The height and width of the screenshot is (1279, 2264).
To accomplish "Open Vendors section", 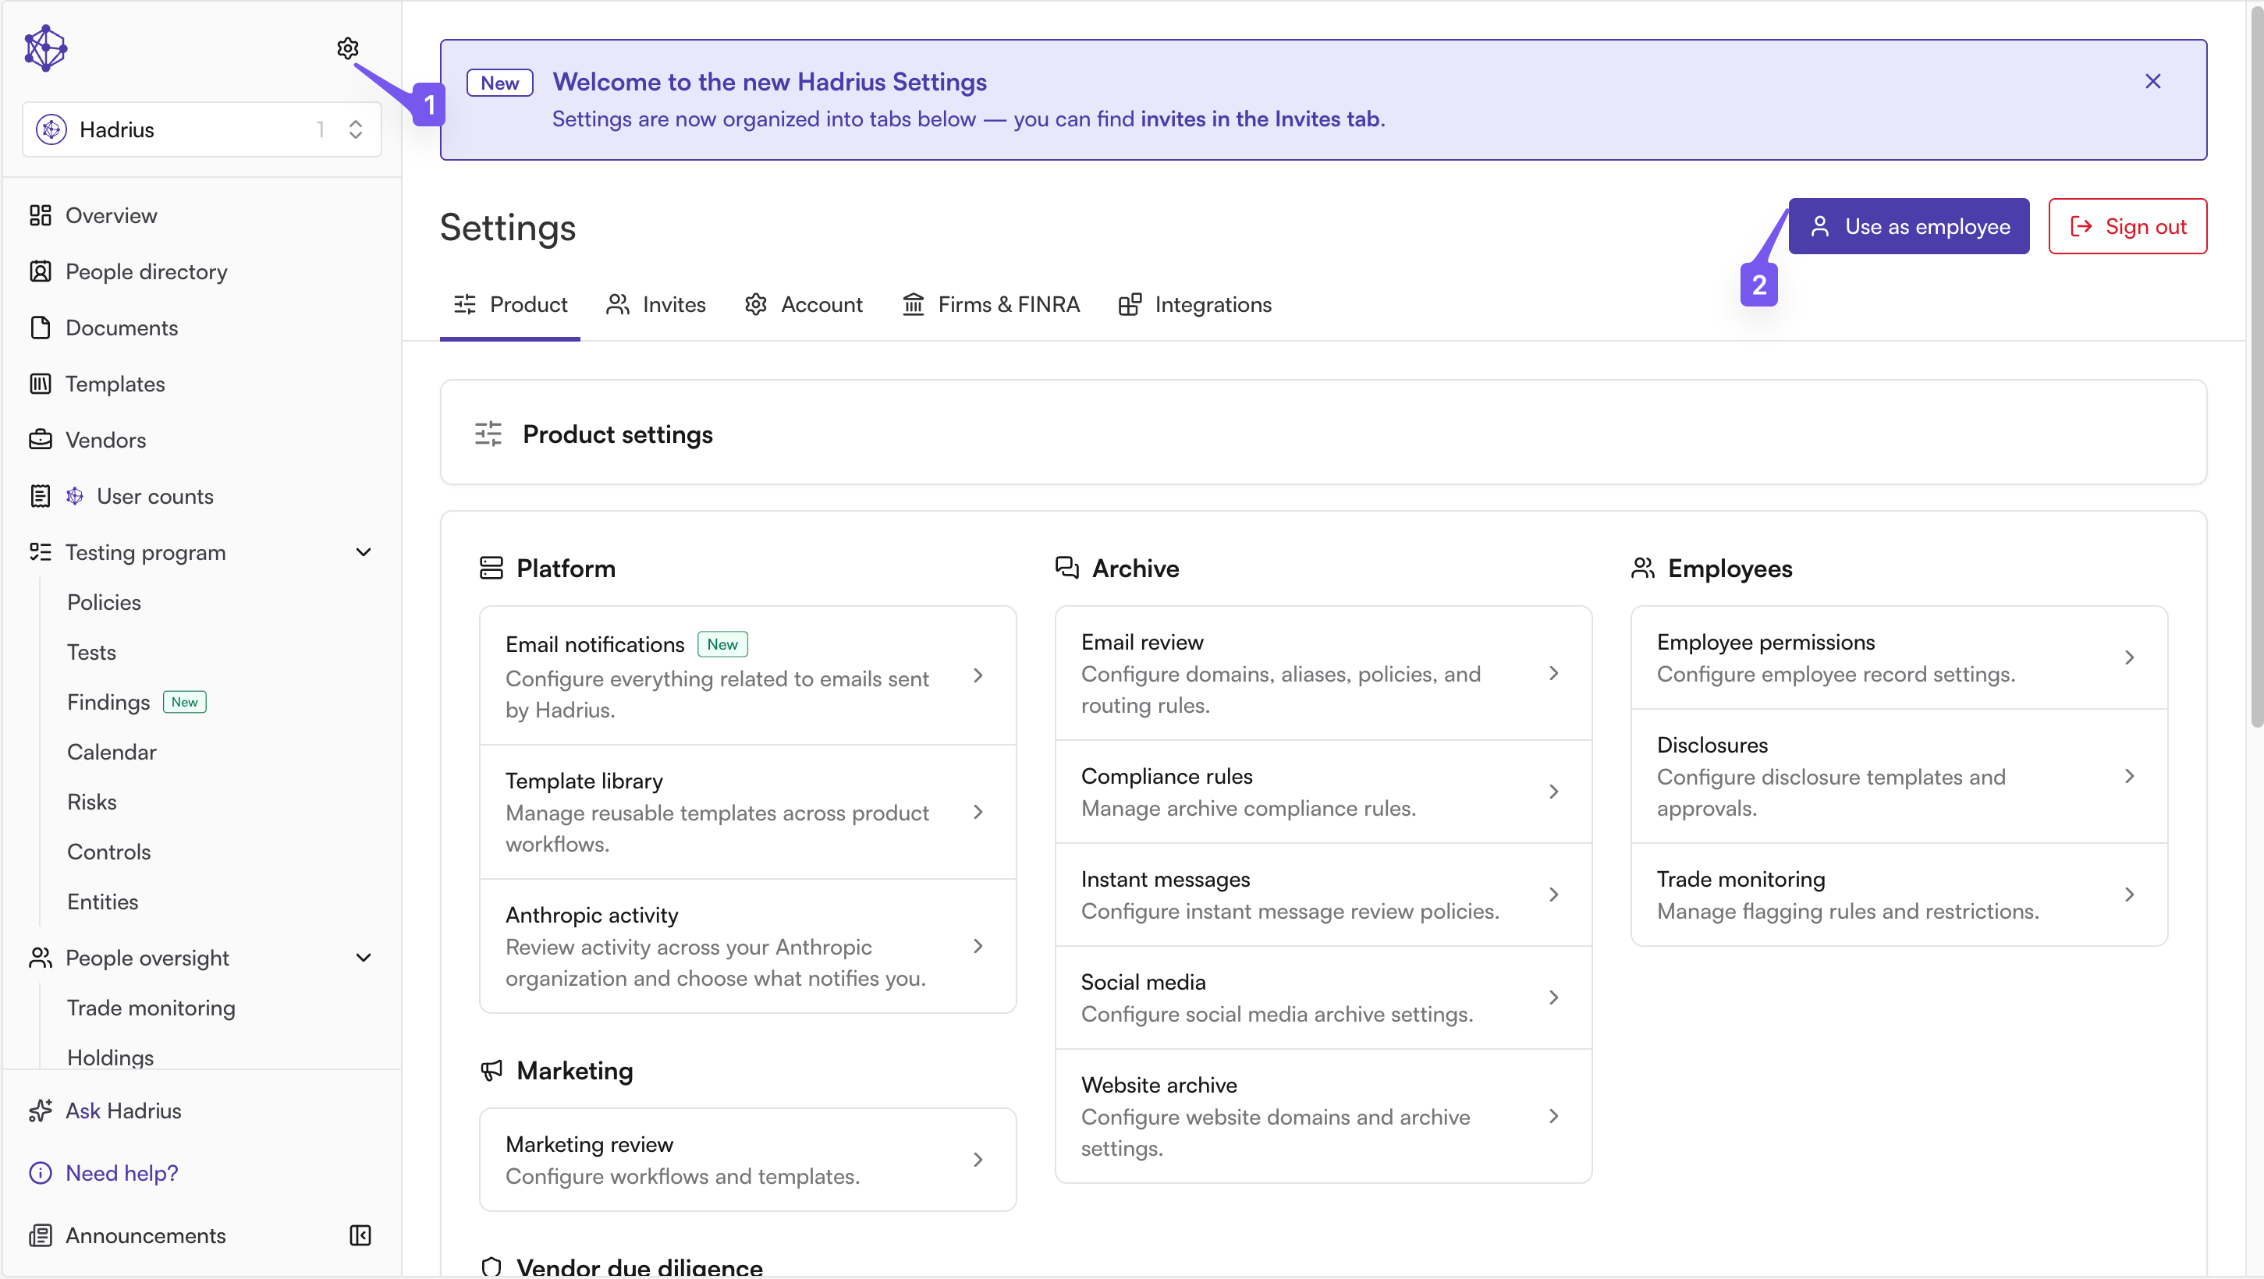I will coord(201,440).
